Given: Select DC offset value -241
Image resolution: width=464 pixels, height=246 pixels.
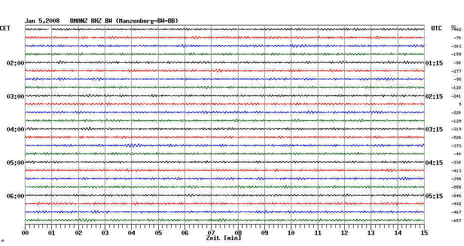Looking at the screenshot, I should (x=457, y=96).
